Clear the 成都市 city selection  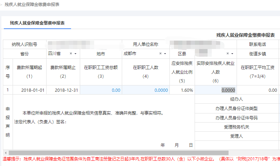tap(161, 54)
